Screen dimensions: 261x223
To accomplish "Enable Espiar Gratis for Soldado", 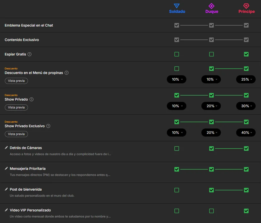I will click(x=177, y=54).
